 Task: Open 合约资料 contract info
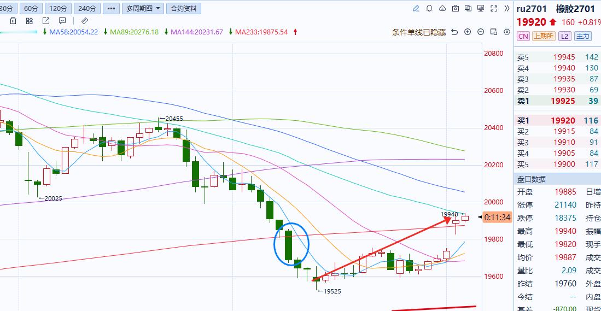184,8
